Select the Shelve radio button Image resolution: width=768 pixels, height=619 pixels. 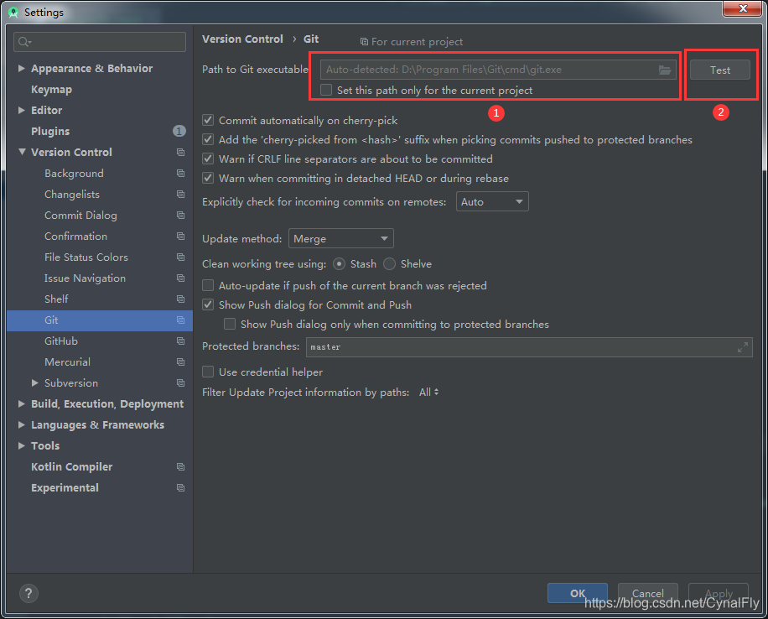point(389,264)
